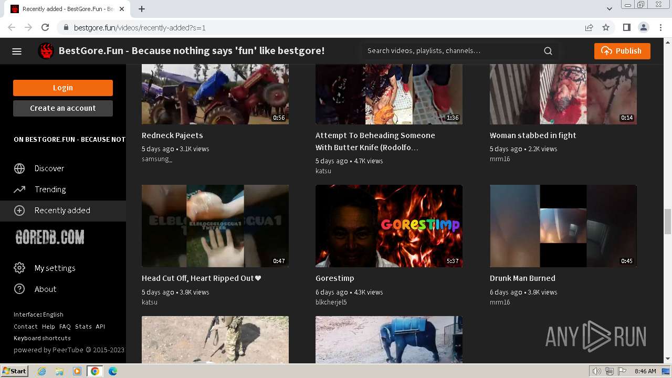This screenshot has height=378, width=672.
Task: Click the Gorestimp video title
Action: 335,278
